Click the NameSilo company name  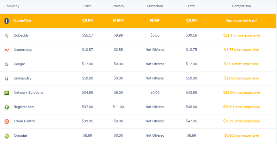pyautogui.click(x=22, y=21)
